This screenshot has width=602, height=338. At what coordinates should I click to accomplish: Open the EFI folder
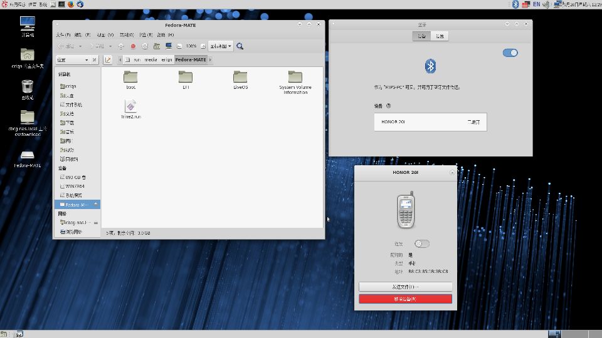point(186,79)
